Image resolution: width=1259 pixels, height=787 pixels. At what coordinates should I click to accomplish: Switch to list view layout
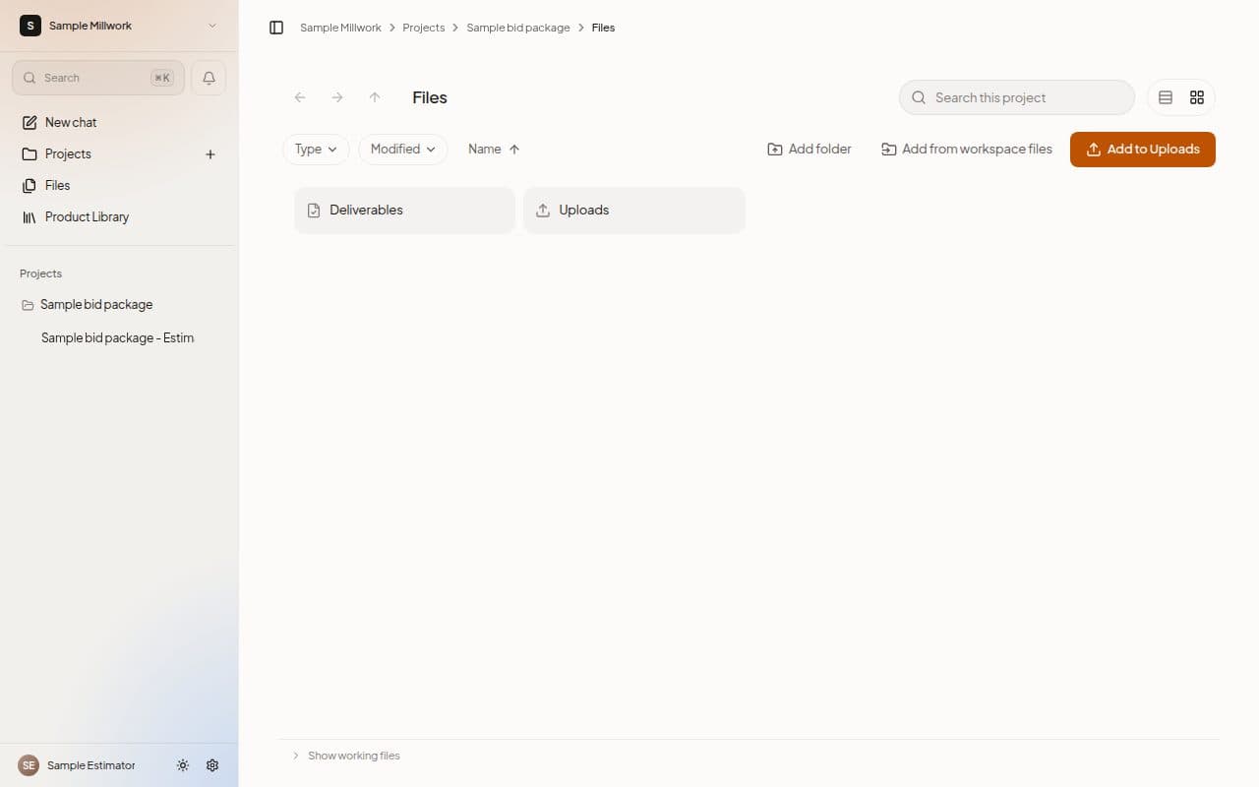point(1166,97)
